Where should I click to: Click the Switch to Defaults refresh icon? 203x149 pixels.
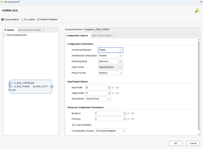point(38,20)
